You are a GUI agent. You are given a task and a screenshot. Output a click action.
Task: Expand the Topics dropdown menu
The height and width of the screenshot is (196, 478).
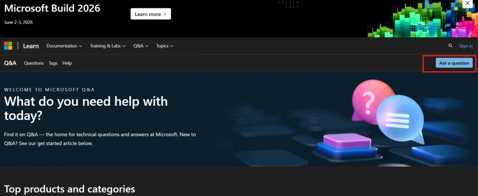(165, 46)
